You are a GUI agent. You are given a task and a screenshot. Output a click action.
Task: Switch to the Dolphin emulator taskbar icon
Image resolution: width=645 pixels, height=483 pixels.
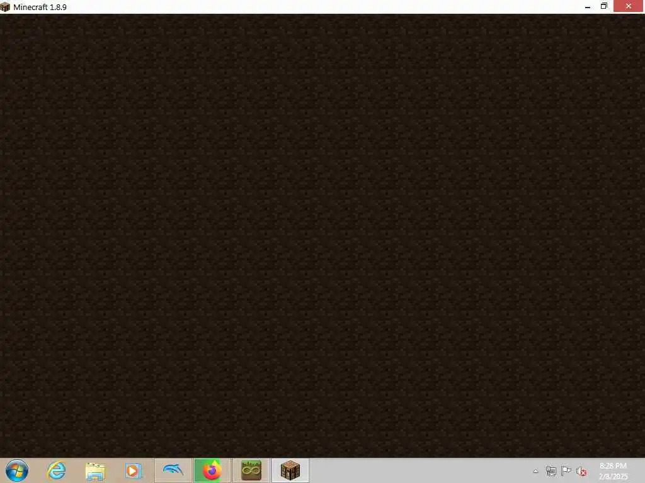tap(173, 470)
